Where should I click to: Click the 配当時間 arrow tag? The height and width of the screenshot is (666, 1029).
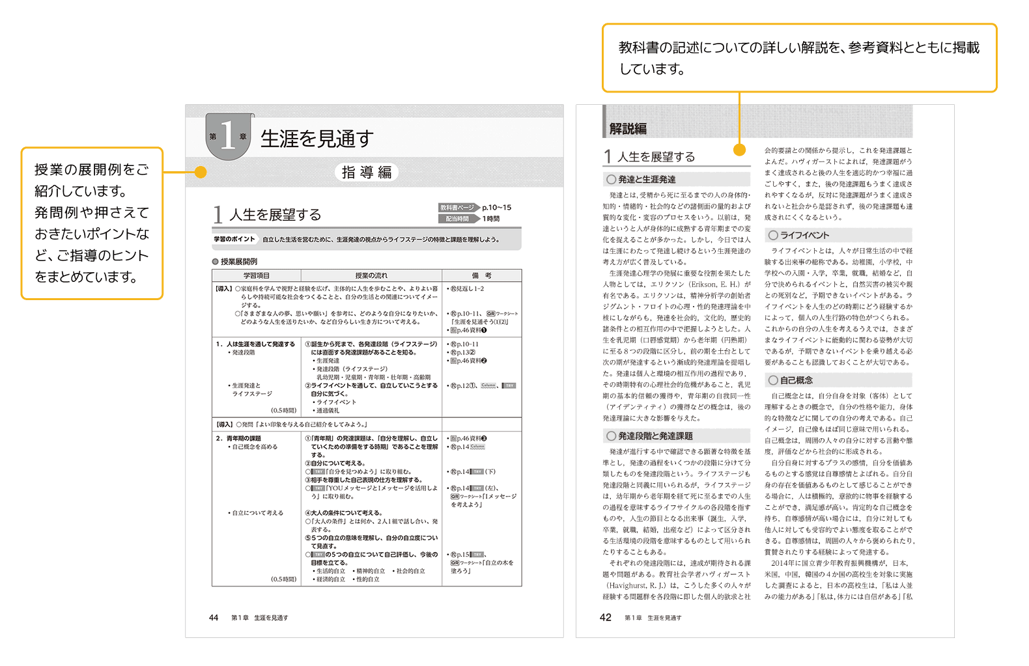(458, 219)
